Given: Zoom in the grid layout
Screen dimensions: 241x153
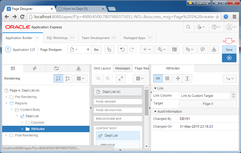Looking at the screenshot, I should (108, 79).
